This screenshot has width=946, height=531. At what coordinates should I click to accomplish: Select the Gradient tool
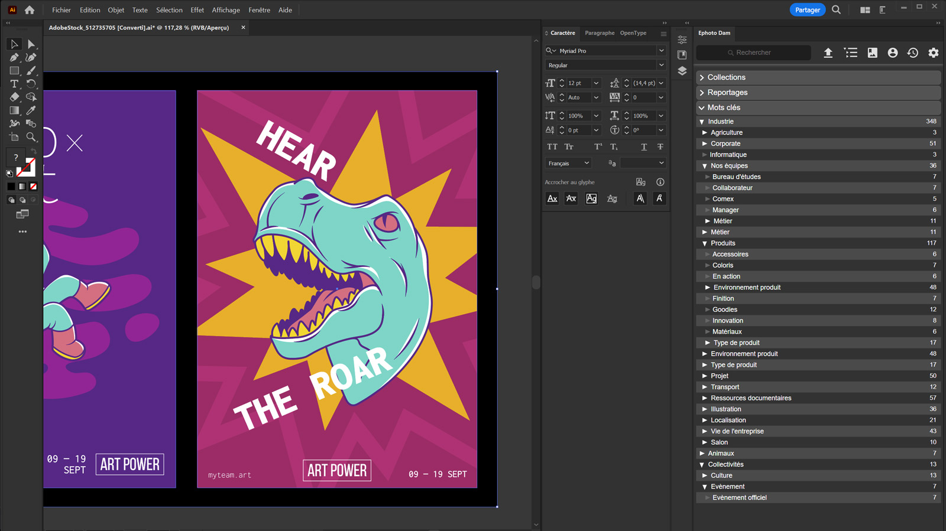[x=14, y=110]
